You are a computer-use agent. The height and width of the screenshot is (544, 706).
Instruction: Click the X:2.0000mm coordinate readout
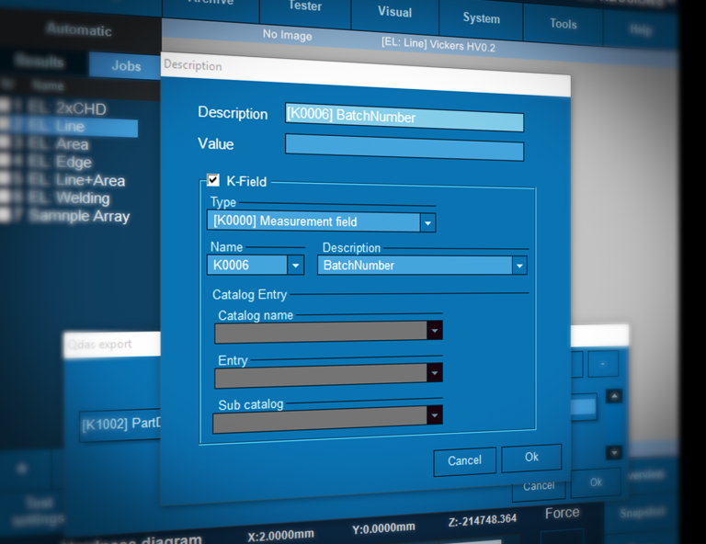click(x=280, y=536)
